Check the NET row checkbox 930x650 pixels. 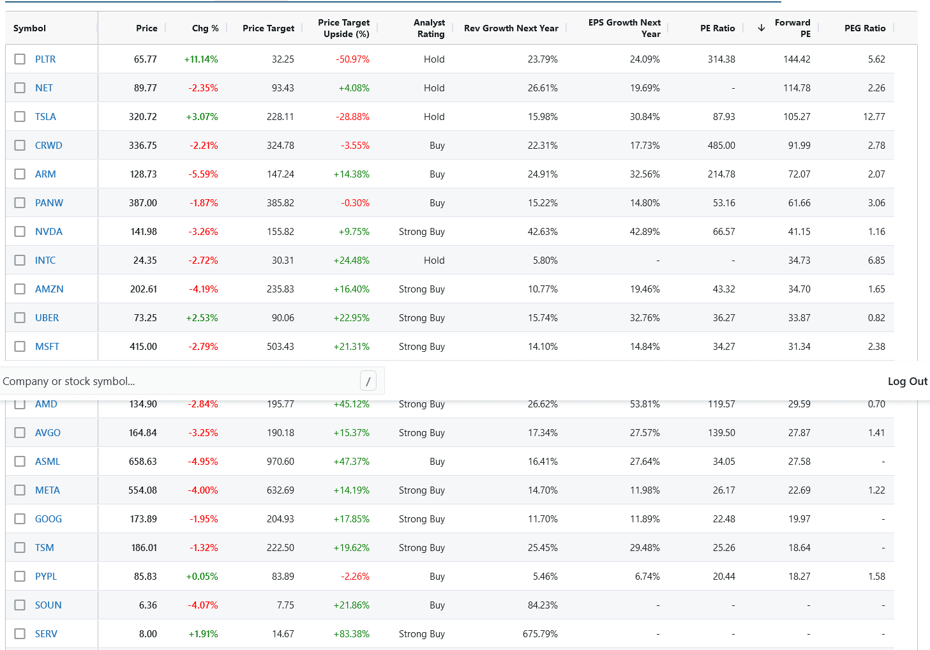point(20,87)
